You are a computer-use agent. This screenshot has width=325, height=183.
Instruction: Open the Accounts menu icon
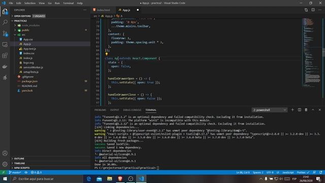tap(5, 153)
